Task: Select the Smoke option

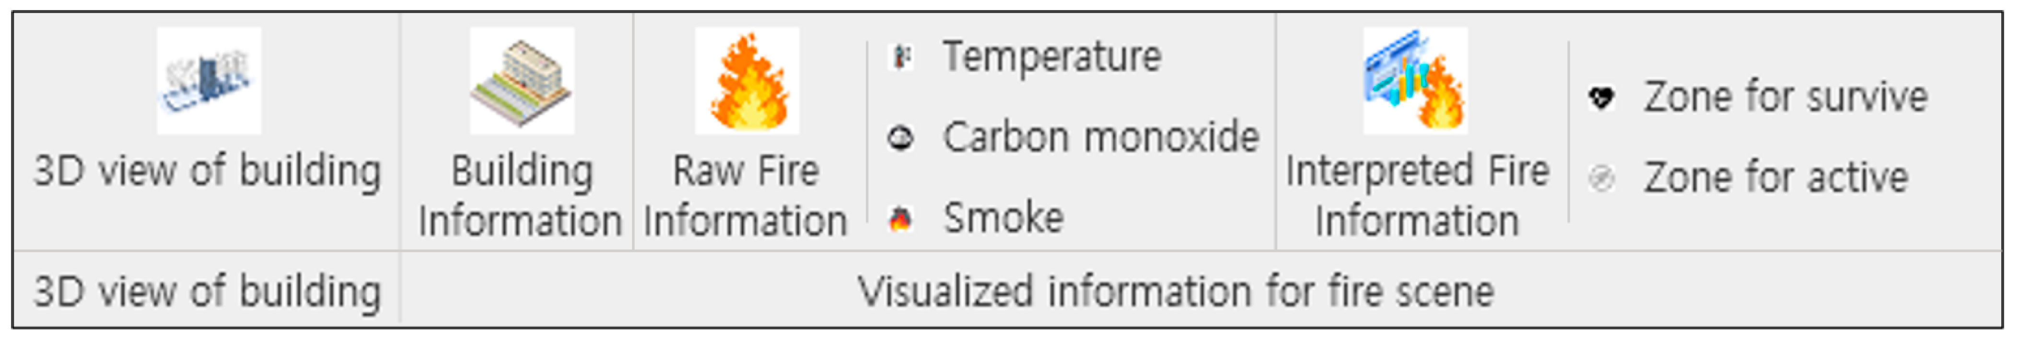Action: (1003, 218)
